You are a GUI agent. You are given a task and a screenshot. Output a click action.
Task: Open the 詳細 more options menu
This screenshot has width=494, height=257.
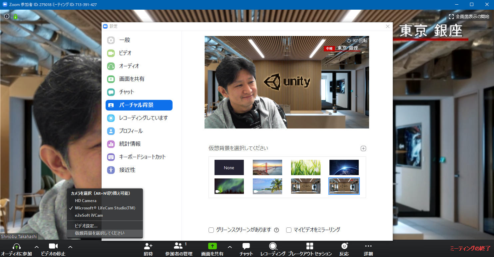click(x=368, y=249)
